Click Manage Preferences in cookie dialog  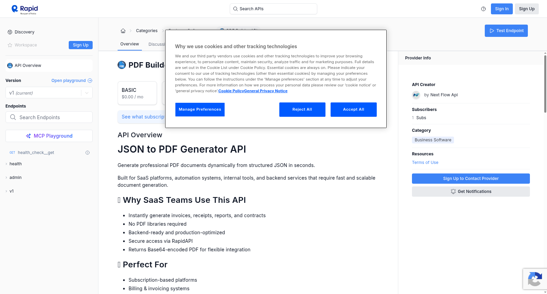[200, 110]
